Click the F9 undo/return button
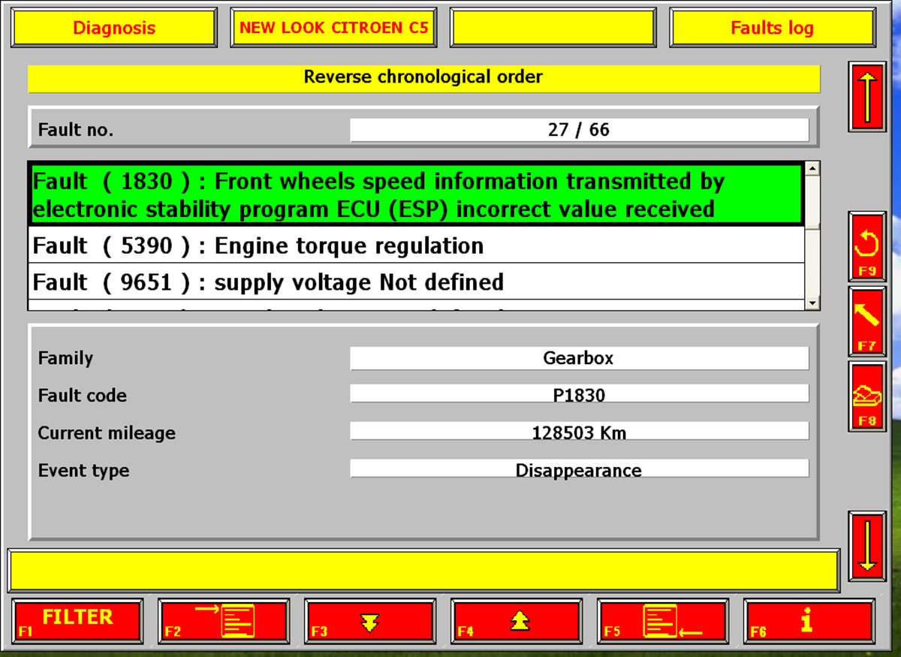 [x=867, y=246]
